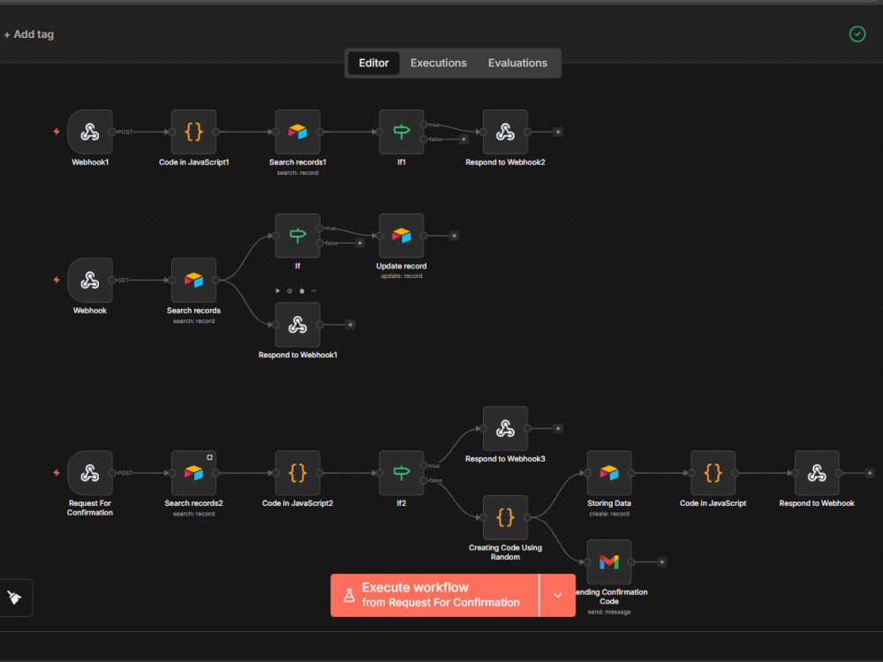The width and height of the screenshot is (883, 662).
Task: Select the final Respond to Webhook node
Action: (x=817, y=473)
